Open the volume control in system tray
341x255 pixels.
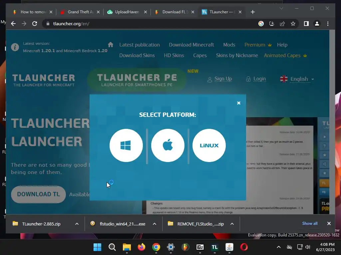(308, 247)
